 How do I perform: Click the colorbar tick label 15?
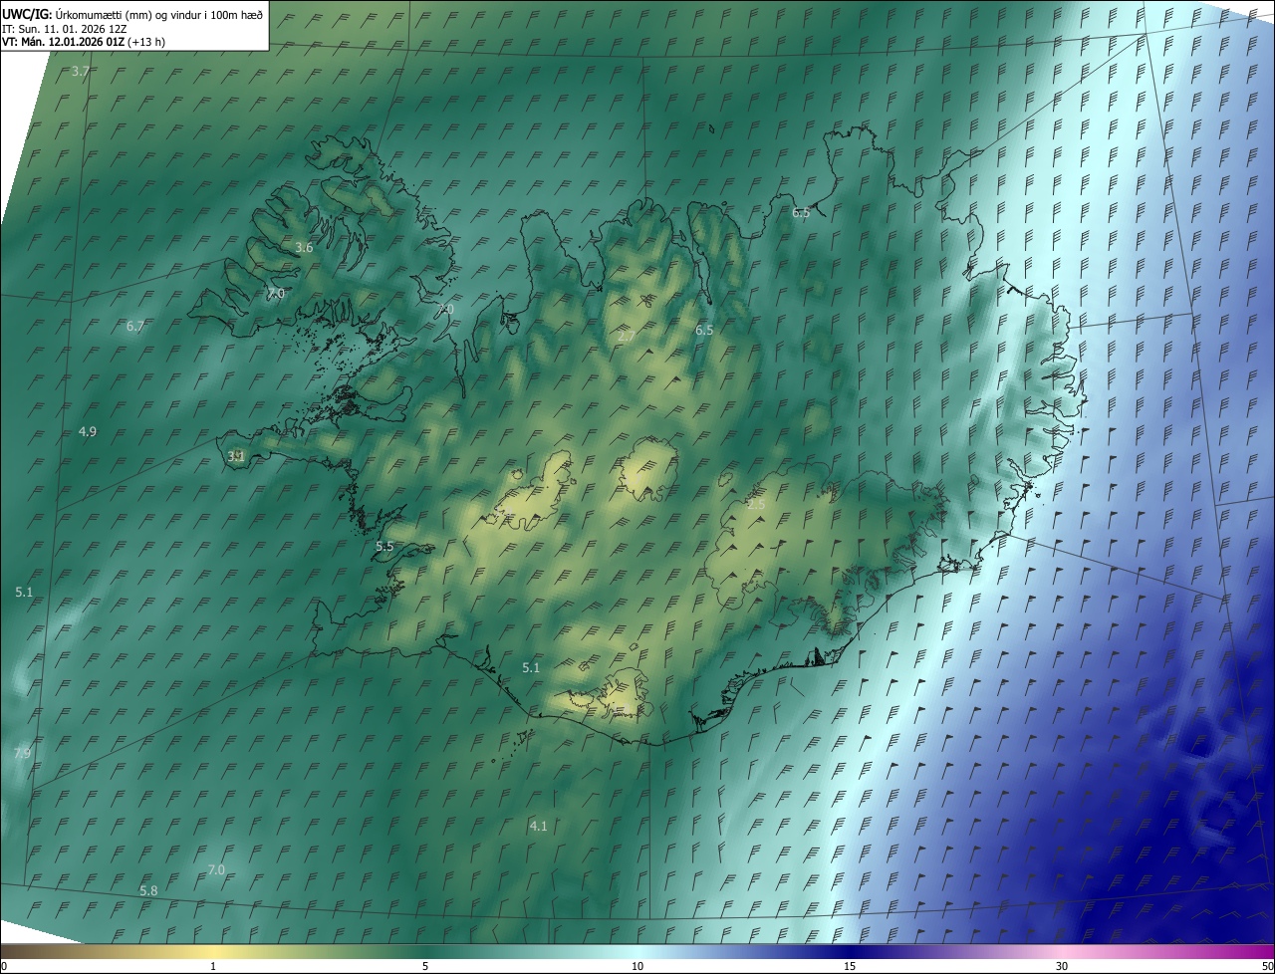pos(850,966)
